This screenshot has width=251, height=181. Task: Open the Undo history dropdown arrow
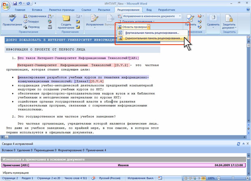pyautogui.click(x=24, y=4)
